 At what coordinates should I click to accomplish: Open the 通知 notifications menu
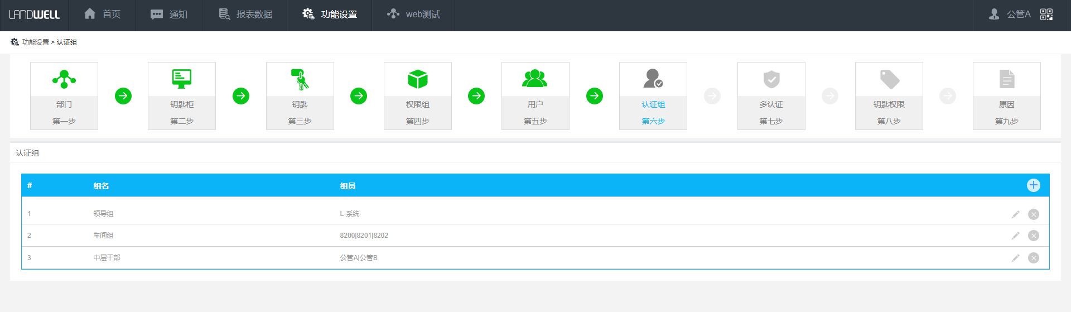click(x=169, y=15)
